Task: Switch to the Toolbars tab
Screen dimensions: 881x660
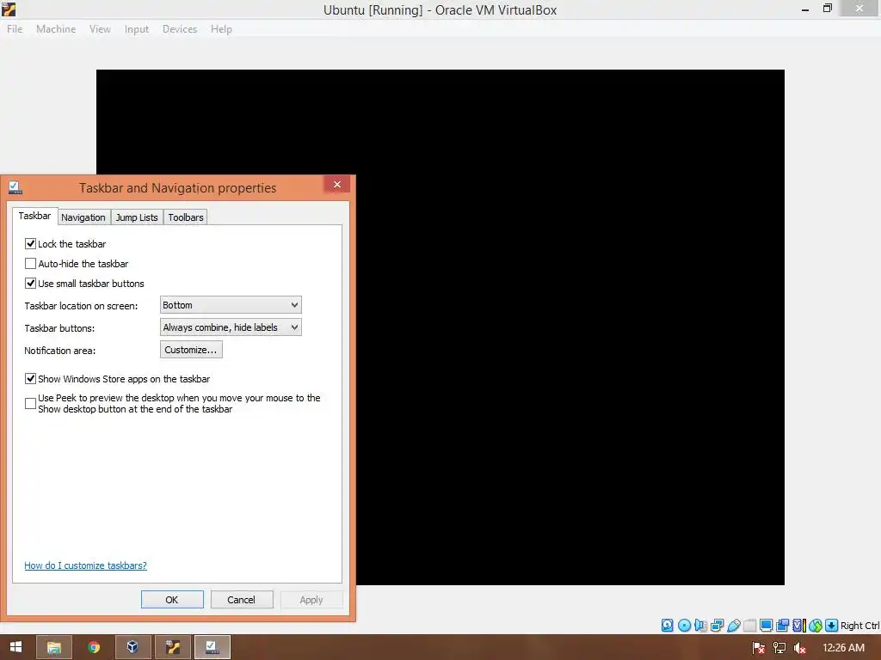Action: tap(186, 217)
